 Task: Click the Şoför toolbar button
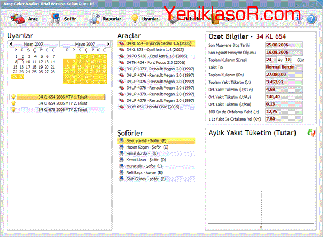click(64, 19)
